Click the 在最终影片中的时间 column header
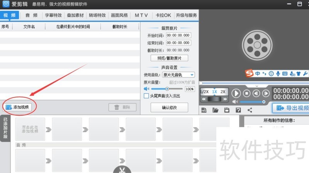Image resolution: width=309 pixels, height=173 pixels. point(73,27)
